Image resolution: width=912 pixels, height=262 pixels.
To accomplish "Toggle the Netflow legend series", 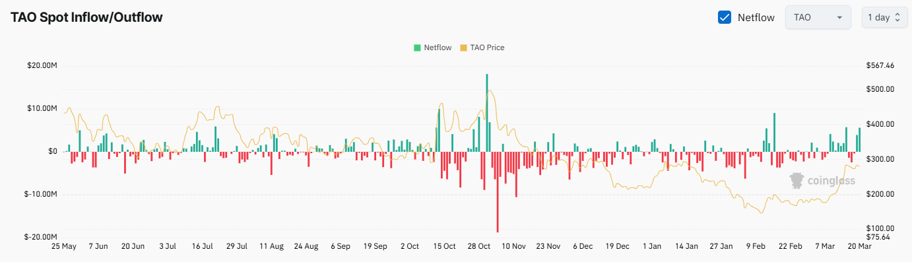I will click(433, 48).
